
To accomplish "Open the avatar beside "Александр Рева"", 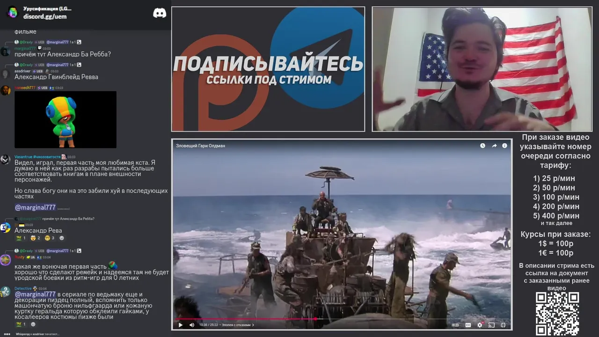I will tap(5, 228).
